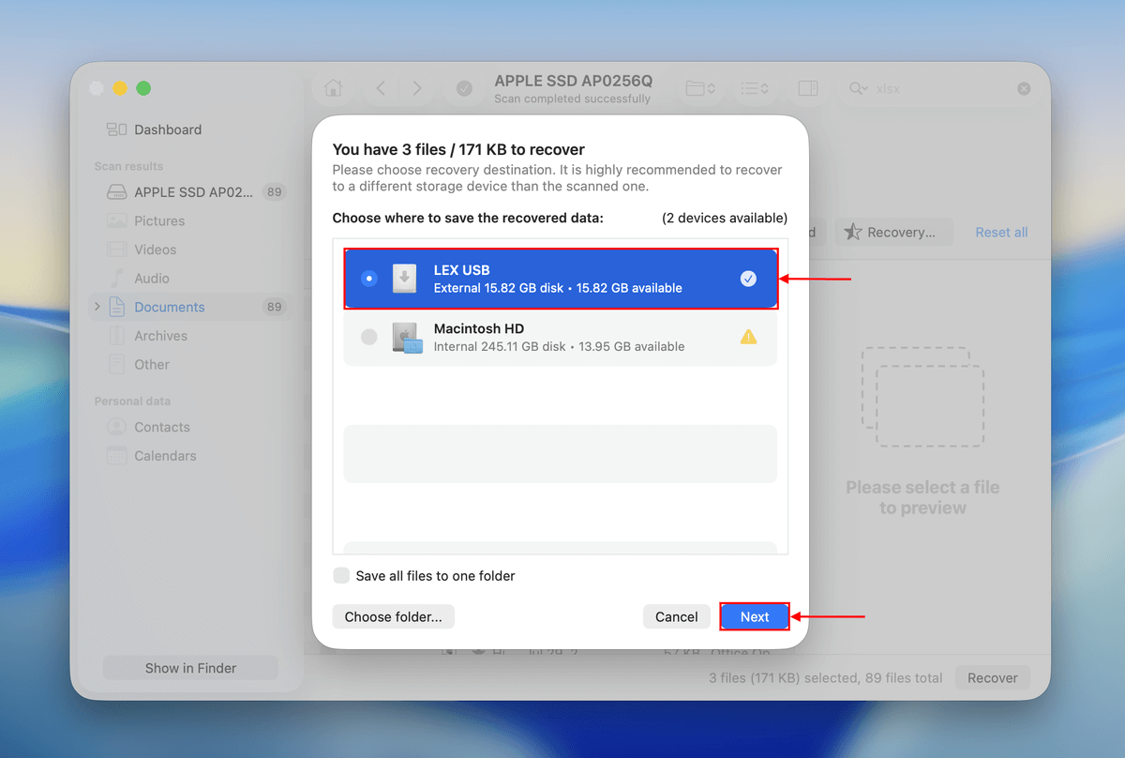Click the Next button to proceed with recovery
The width and height of the screenshot is (1125, 758).
pyautogui.click(x=754, y=616)
